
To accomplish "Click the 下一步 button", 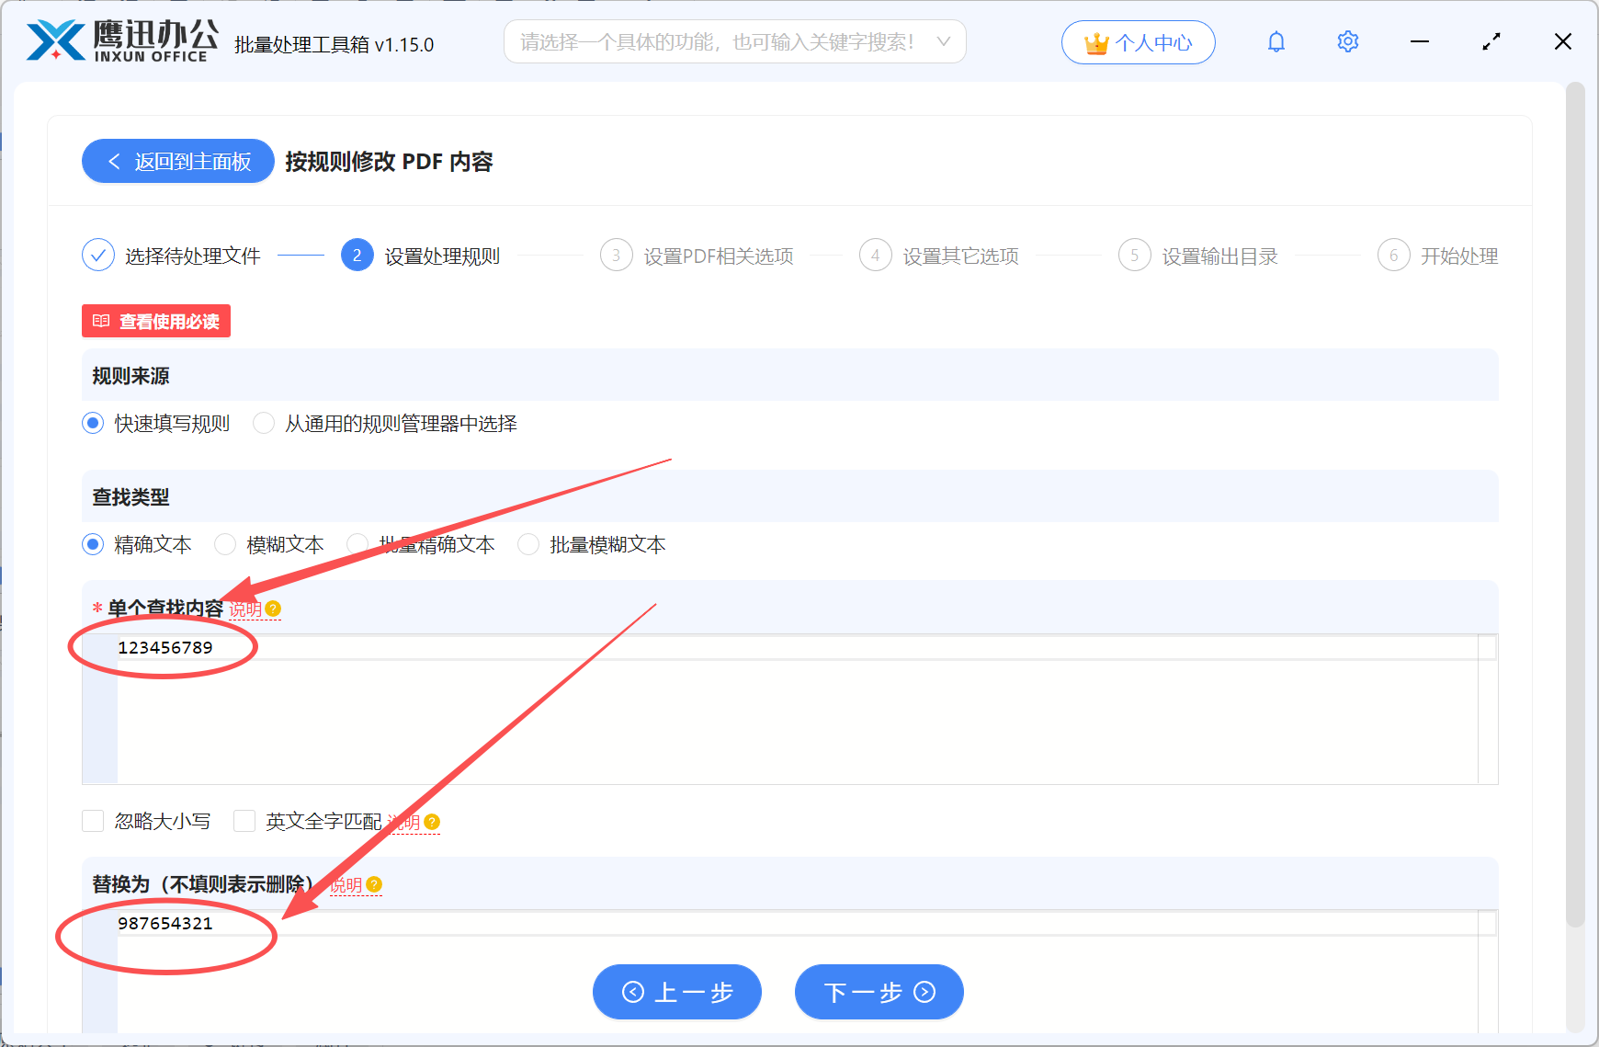I will click(x=878, y=992).
